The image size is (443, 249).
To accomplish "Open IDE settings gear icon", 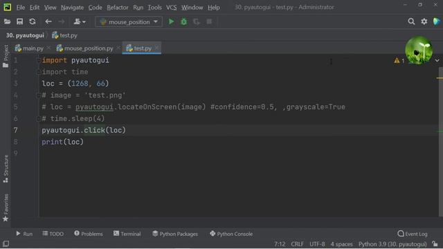I will click(x=424, y=21).
